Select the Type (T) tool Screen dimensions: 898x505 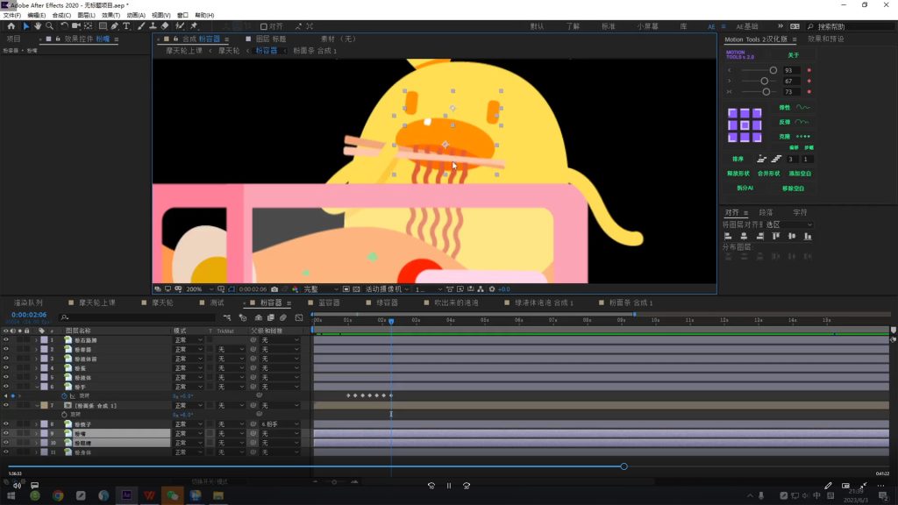[x=126, y=26]
